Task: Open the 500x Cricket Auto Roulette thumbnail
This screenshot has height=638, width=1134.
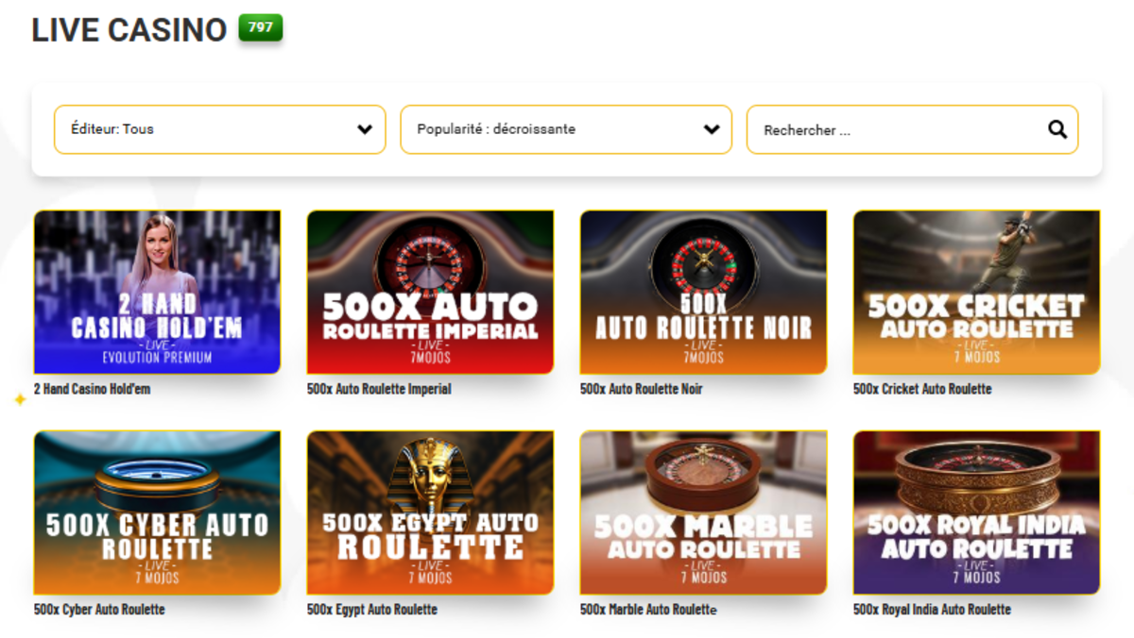Action: (x=976, y=292)
